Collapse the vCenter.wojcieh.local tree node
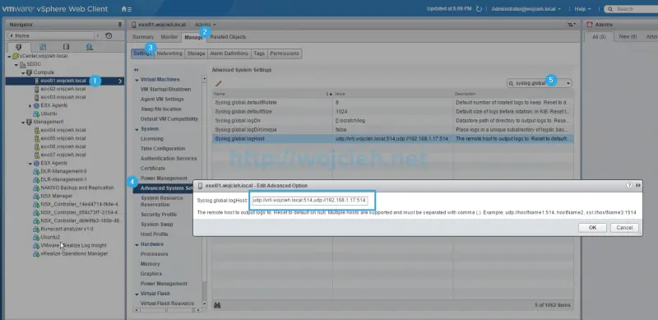The height and width of the screenshot is (320, 658). (9, 56)
